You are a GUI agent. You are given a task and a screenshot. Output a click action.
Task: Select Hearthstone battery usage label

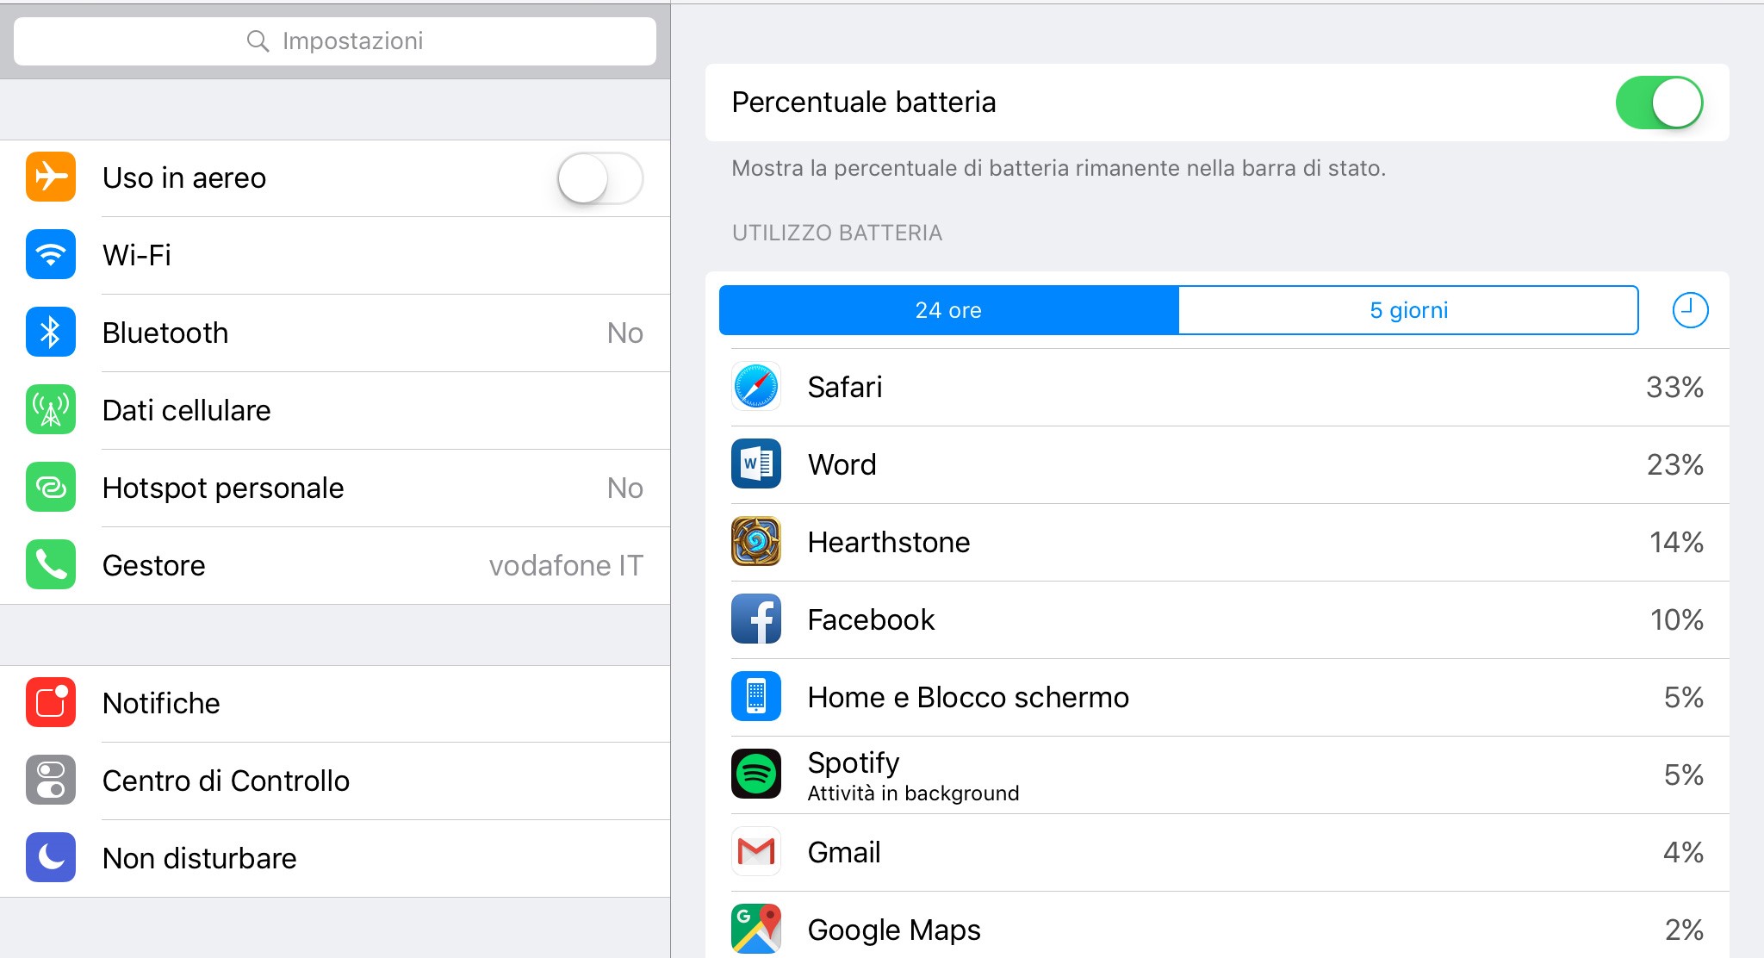coord(889,542)
